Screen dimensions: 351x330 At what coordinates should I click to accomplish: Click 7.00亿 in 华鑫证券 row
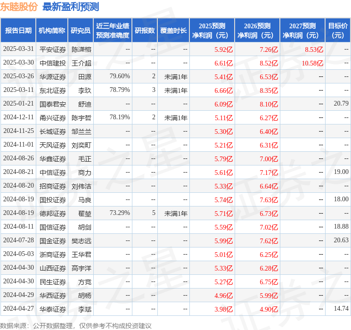269,159
